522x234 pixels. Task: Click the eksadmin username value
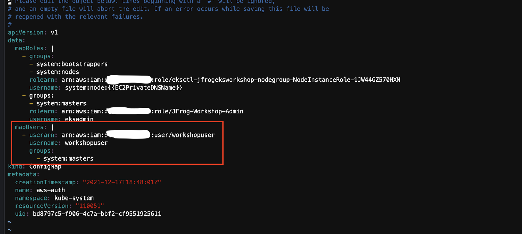[79, 119]
